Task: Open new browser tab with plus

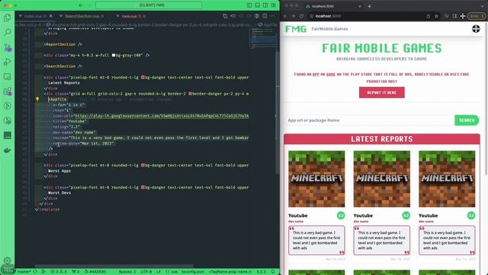Action: (369, 6)
